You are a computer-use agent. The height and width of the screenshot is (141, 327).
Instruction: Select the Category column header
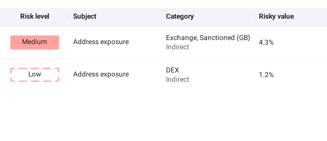[180, 16]
